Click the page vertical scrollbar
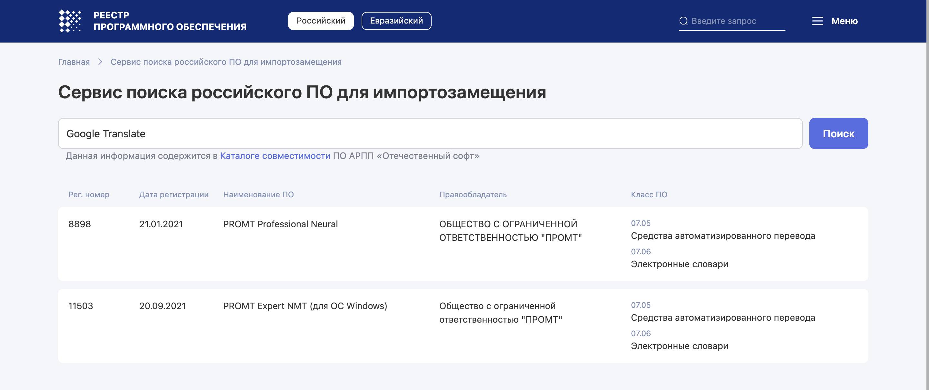Screen dimensions: 929x390 [927, 195]
